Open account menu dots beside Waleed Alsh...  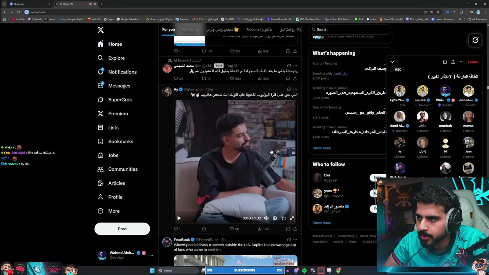[151, 255]
